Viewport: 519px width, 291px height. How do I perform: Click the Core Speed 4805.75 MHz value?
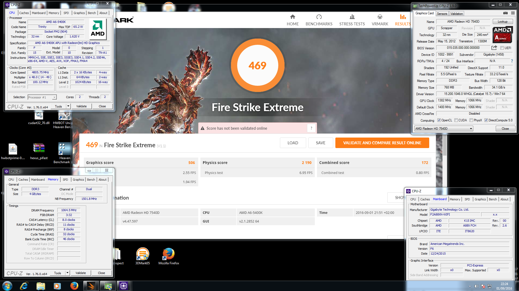(40, 72)
